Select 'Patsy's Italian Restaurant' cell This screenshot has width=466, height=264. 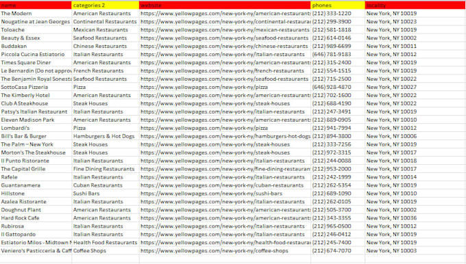click(x=36, y=111)
